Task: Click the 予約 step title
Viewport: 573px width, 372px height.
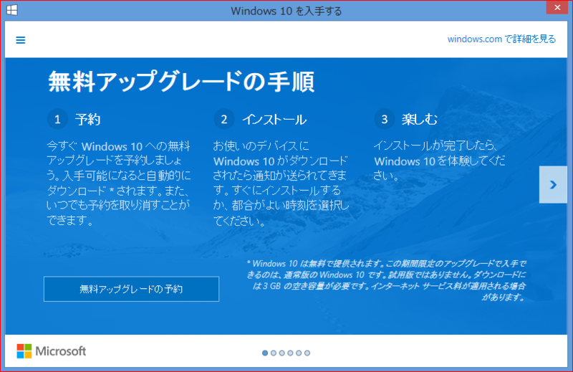Action: coord(87,119)
